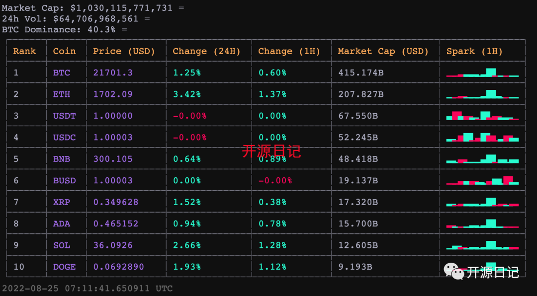537x296 pixels.
Task: Click BNB market cap 48.418B
Action: point(358,159)
